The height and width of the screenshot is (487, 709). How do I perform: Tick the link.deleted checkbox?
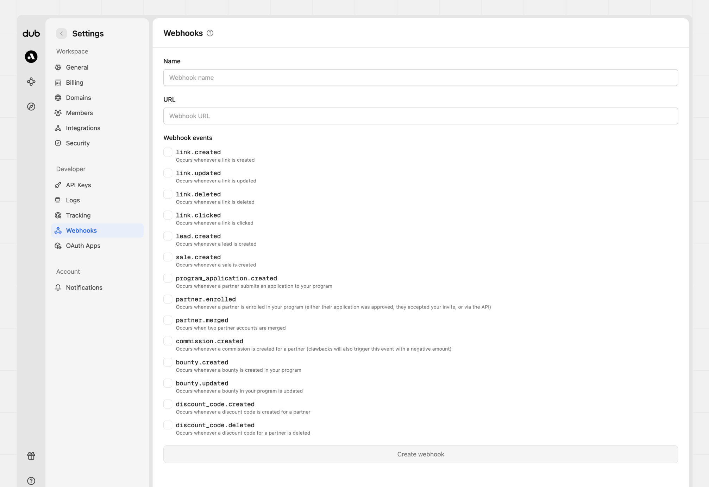(x=168, y=194)
